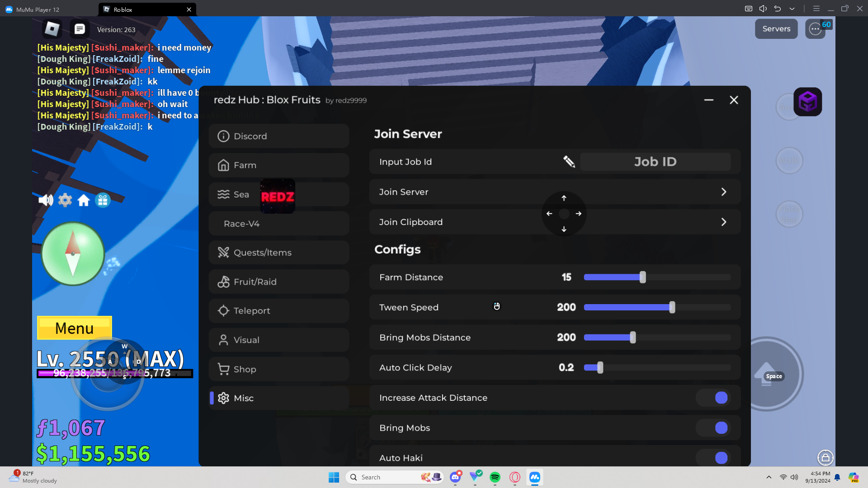This screenshot has height=488, width=868.
Task: Click the Join Server option
Action: point(555,192)
